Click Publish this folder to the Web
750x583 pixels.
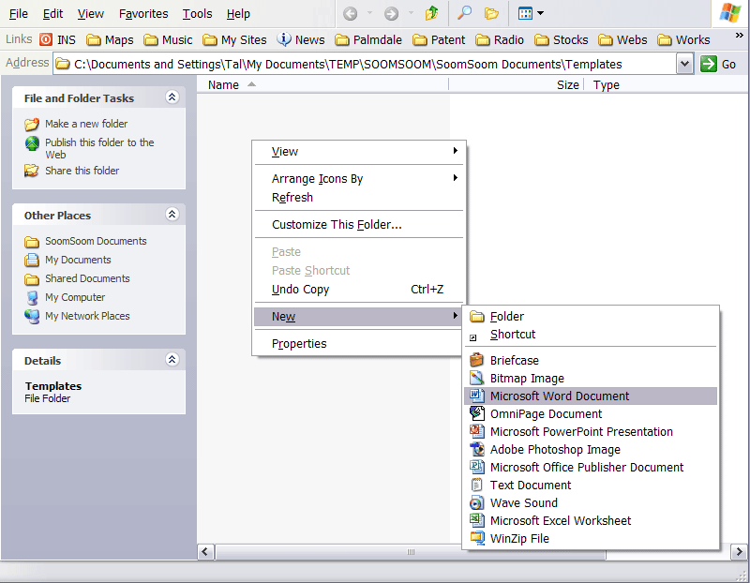click(x=89, y=148)
